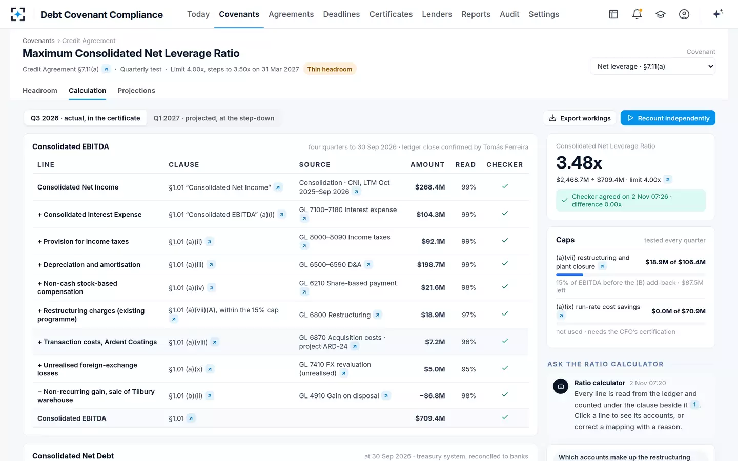738x461 pixels.
Task: Open the graduation cap help icon
Action: (661, 14)
